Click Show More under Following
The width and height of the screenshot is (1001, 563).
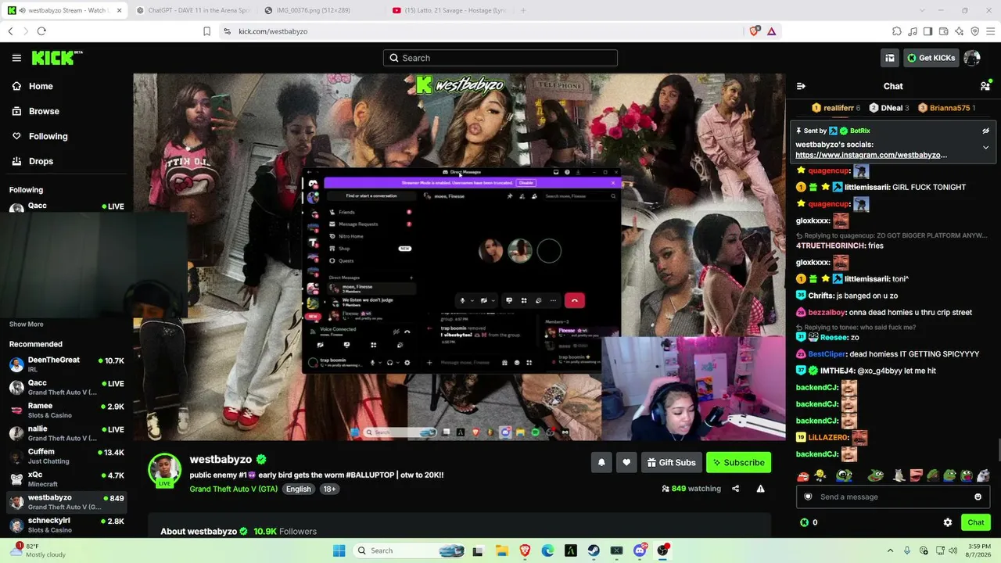[x=27, y=324]
